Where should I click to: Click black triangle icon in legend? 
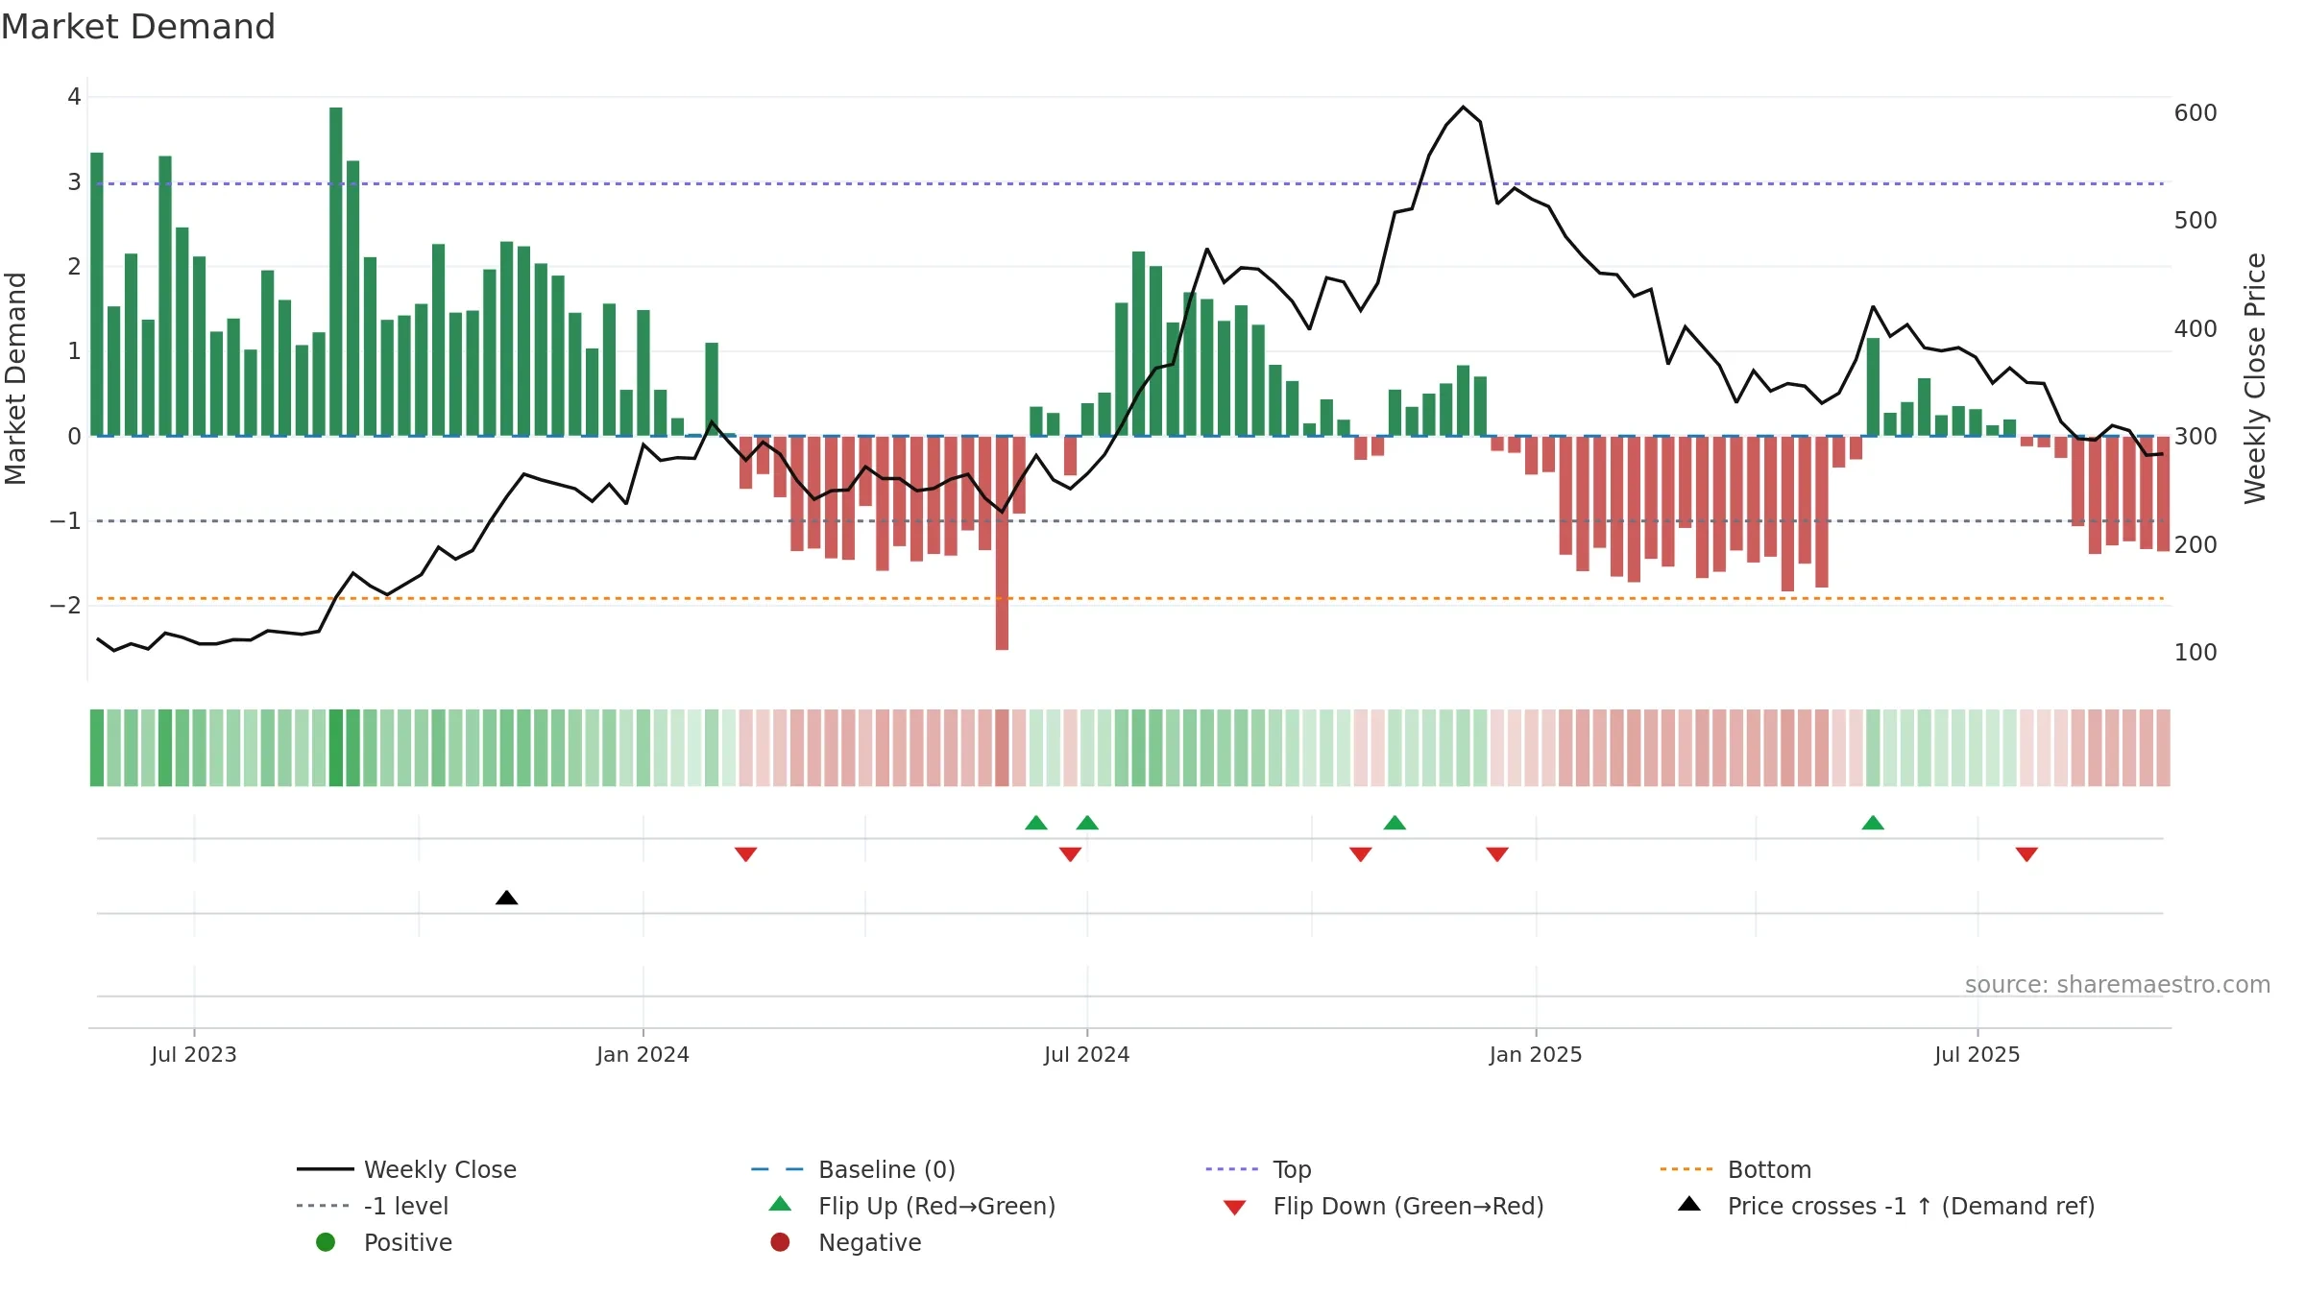(1689, 1204)
